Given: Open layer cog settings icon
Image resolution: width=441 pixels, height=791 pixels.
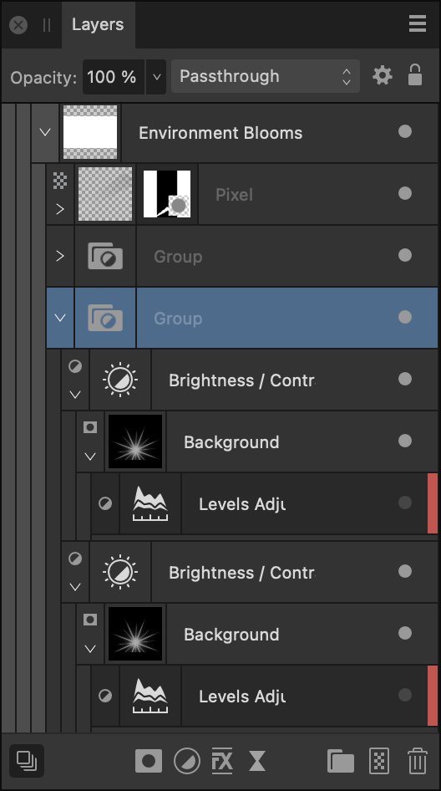Looking at the screenshot, I should coord(383,75).
